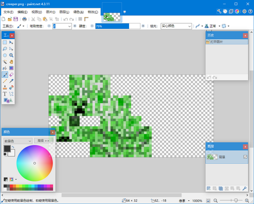This screenshot has width=254, height=204.
Task: Open the Effects menu
Action: (93, 12)
